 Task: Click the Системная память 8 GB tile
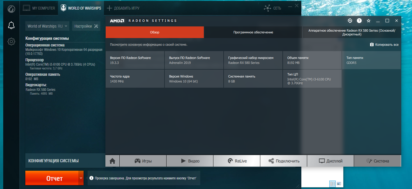253,79
